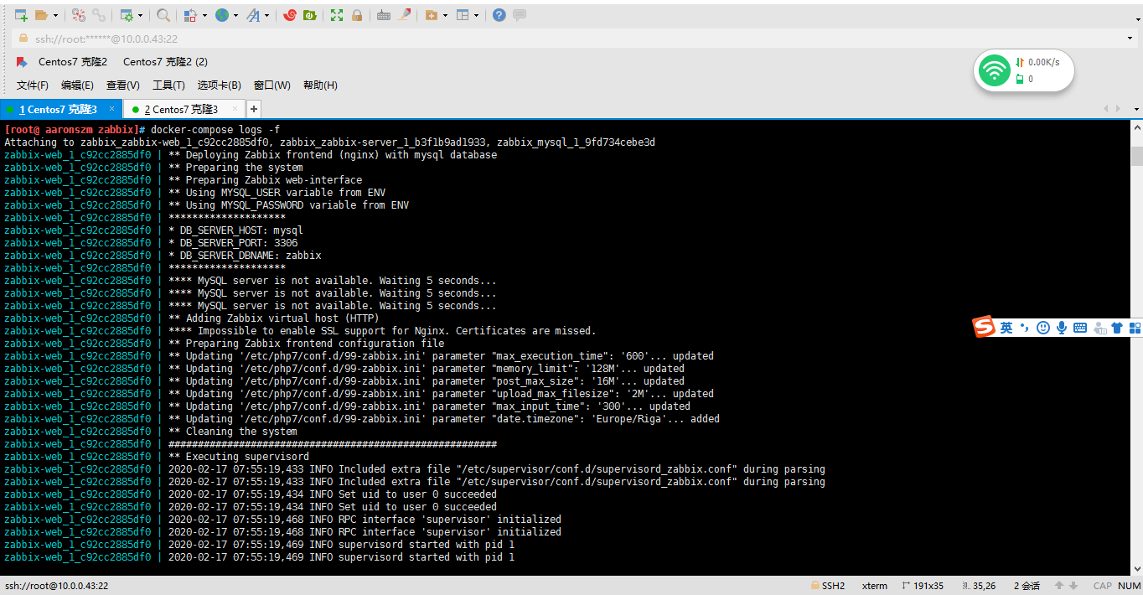Click terminal scrollbar up arrow

point(1137,127)
